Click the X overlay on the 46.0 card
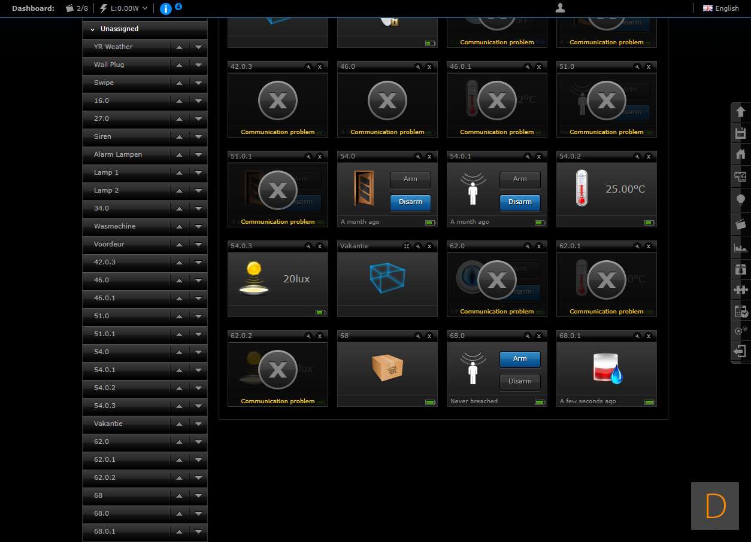Image resolution: width=751 pixels, height=542 pixels. pyautogui.click(x=387, y=101)
